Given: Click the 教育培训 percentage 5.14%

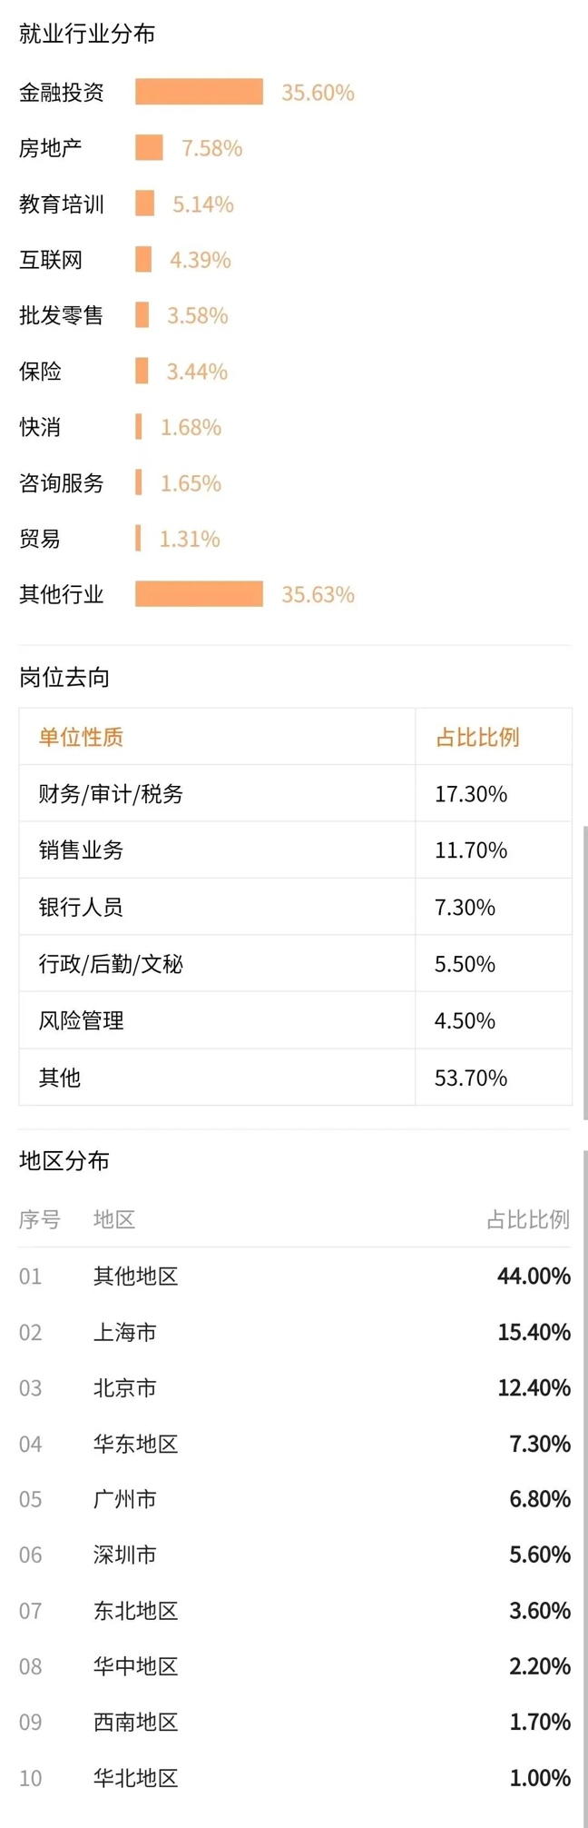Looking at the screenshot, I should tap(203, 204).
